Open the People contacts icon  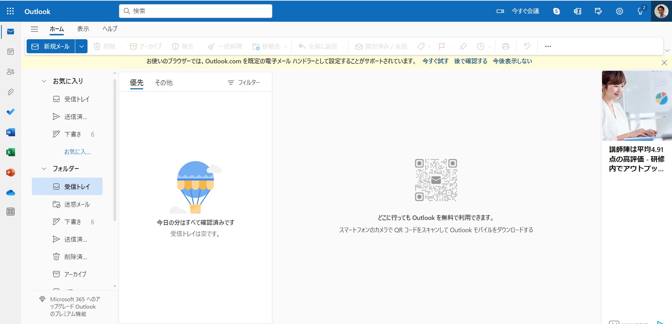tap(10, 72)
